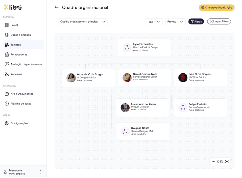Open the three-dot menu next to Meu nome
Screen dimensions: 242x178
point(41,172)
